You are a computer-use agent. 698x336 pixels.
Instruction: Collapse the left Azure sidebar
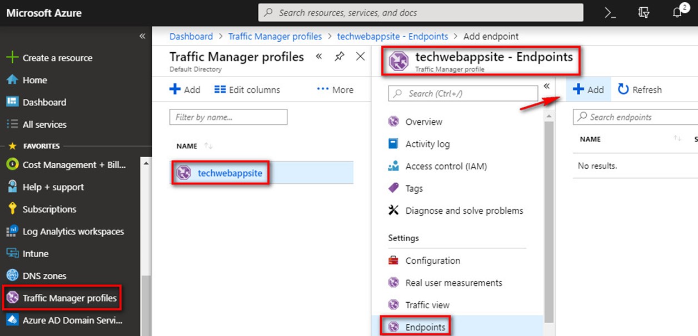tap(142, 36)
